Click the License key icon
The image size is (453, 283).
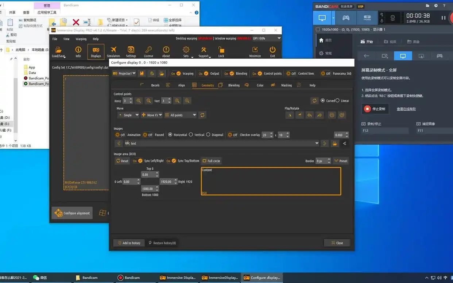(x=148, y=52)
